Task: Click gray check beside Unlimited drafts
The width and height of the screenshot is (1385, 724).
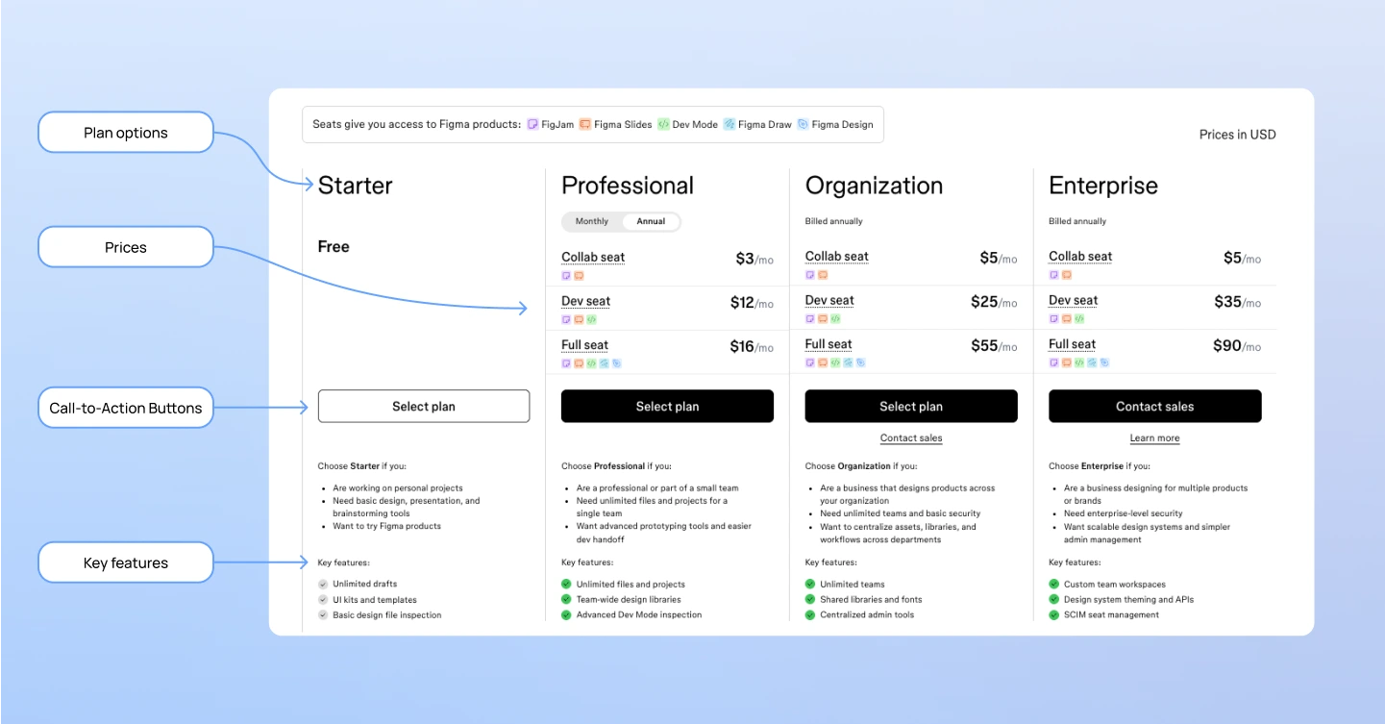Action: [323, 584]
